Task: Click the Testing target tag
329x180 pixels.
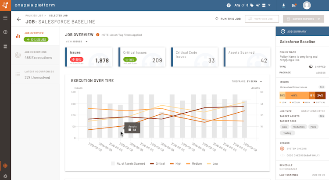Action: tap(287, 133)
